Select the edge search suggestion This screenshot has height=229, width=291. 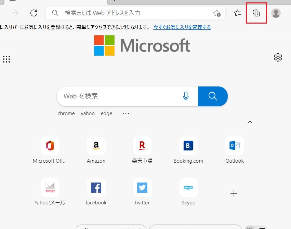tap(106, 113)
